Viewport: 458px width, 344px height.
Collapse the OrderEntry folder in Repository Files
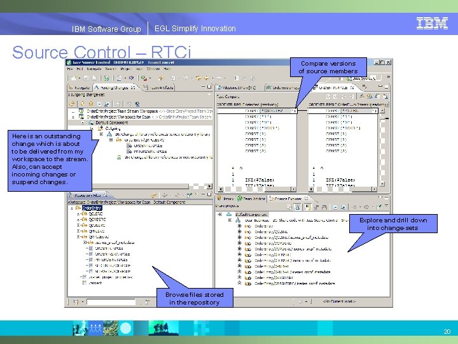tap(72, 208)
